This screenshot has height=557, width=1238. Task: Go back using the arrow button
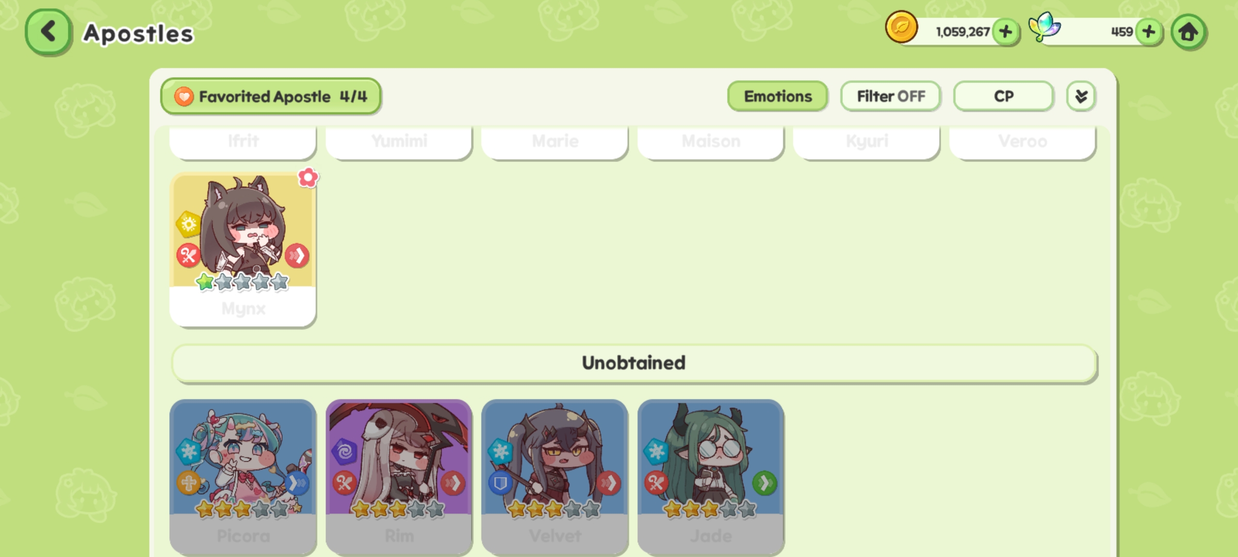47,31
